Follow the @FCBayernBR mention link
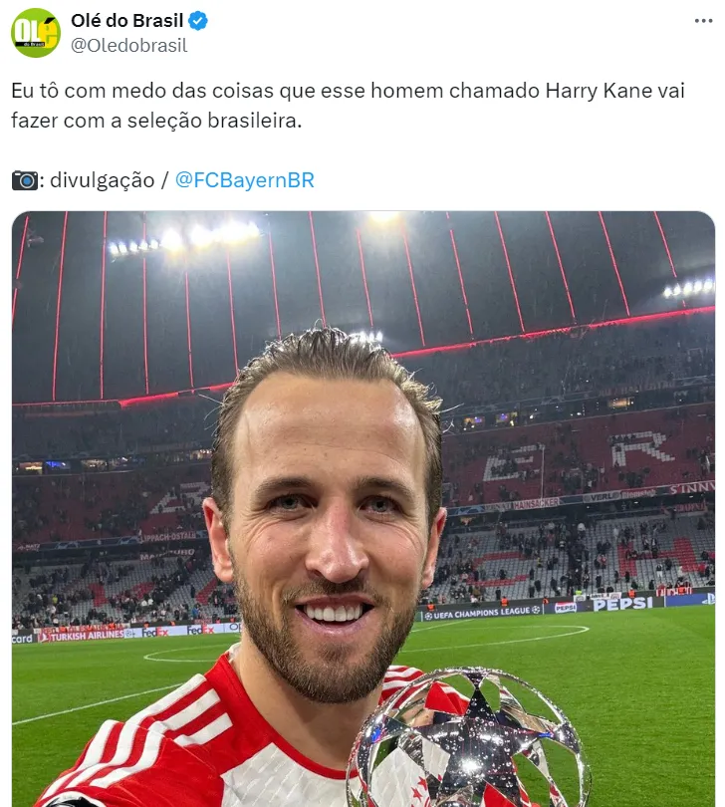Image resolution: width=725 pixels, height=807 pixels. tap(244, 180)
